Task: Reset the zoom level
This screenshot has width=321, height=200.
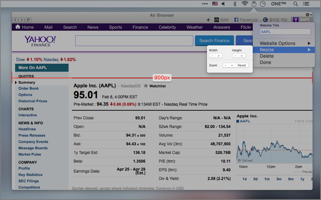Action: (242, 65)
